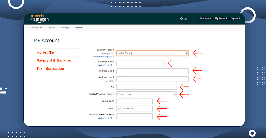Open the Create tab
266x138 pixels.
[x=51, y=28]
